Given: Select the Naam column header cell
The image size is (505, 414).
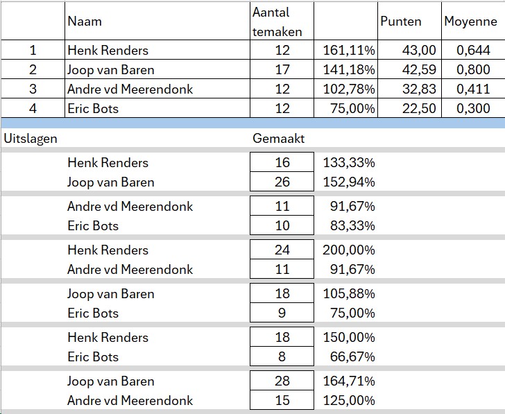Looking at the screenshot, I should [85, 21].
